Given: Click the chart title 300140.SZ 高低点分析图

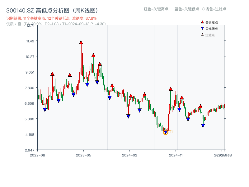Looking at the screenshot, I should 52,10.
